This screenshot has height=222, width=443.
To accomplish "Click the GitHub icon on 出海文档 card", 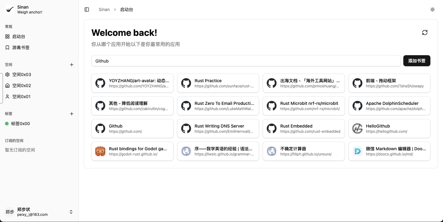I will pos(272,83).
